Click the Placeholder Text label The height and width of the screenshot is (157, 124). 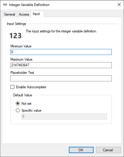tap(22, 72)
